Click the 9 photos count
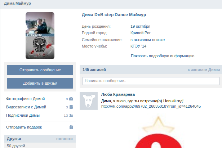This screenshot has width=222, height=148. (x=67, y=99)
